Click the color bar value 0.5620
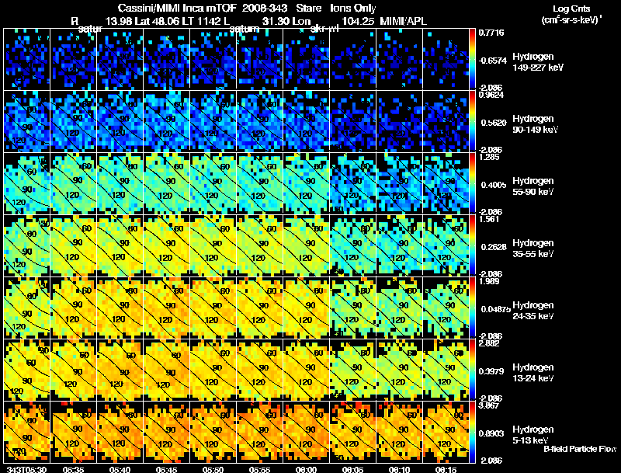 [x=494, y=123]
